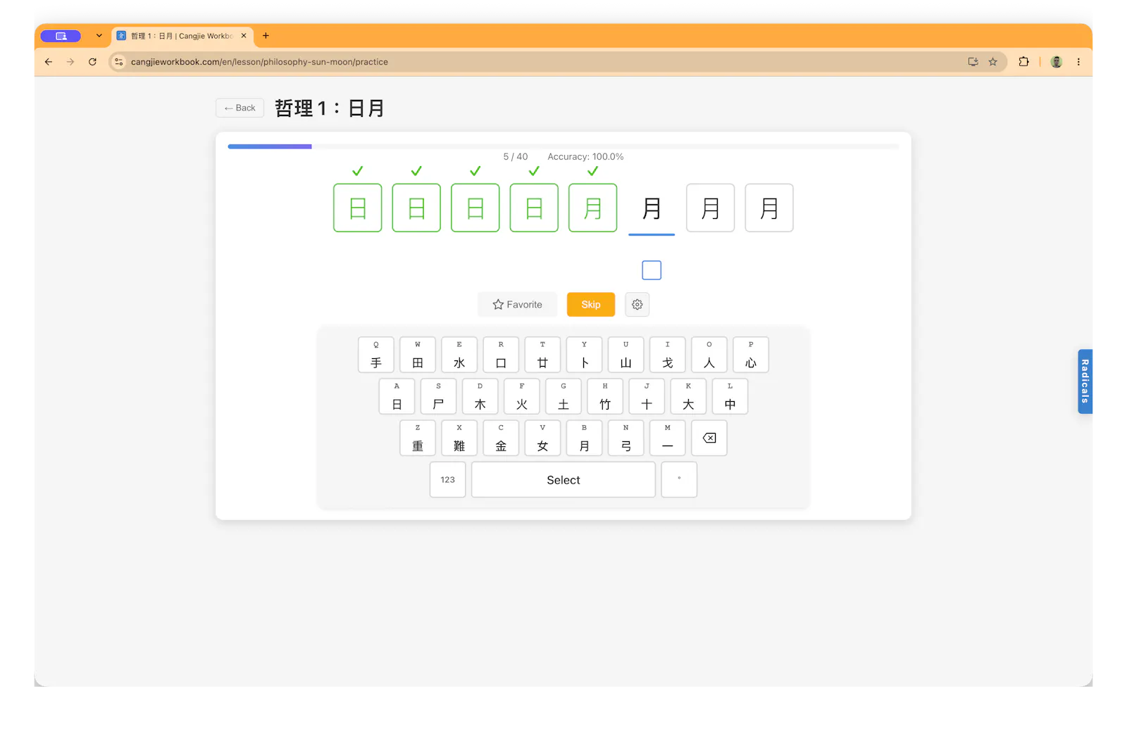This screenshot has width=1127, height=732.
Task: Tap the X 難 key
Action: [x=459, y=438]
